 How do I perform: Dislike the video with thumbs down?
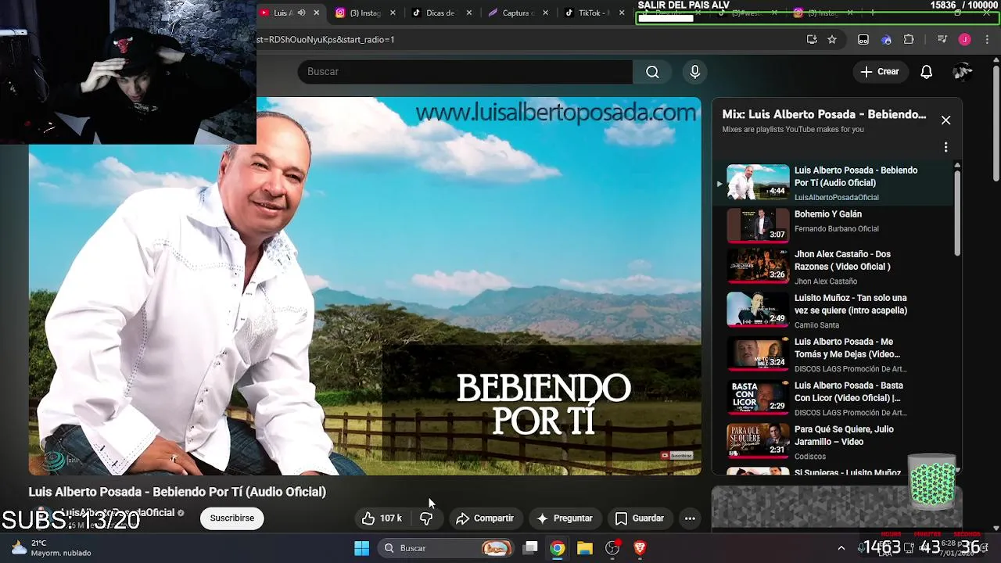[x=426, y=518]
